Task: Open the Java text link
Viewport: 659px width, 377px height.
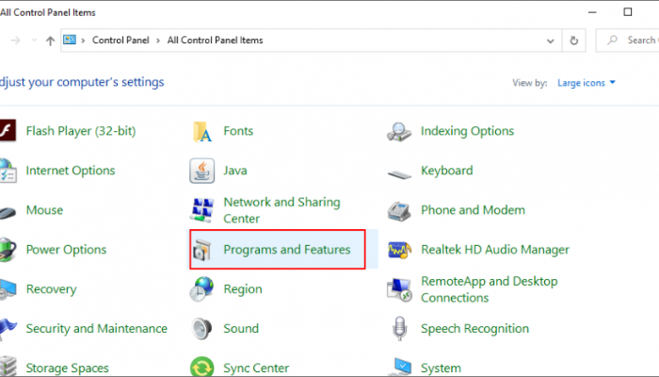Action: tap(235, 171)
